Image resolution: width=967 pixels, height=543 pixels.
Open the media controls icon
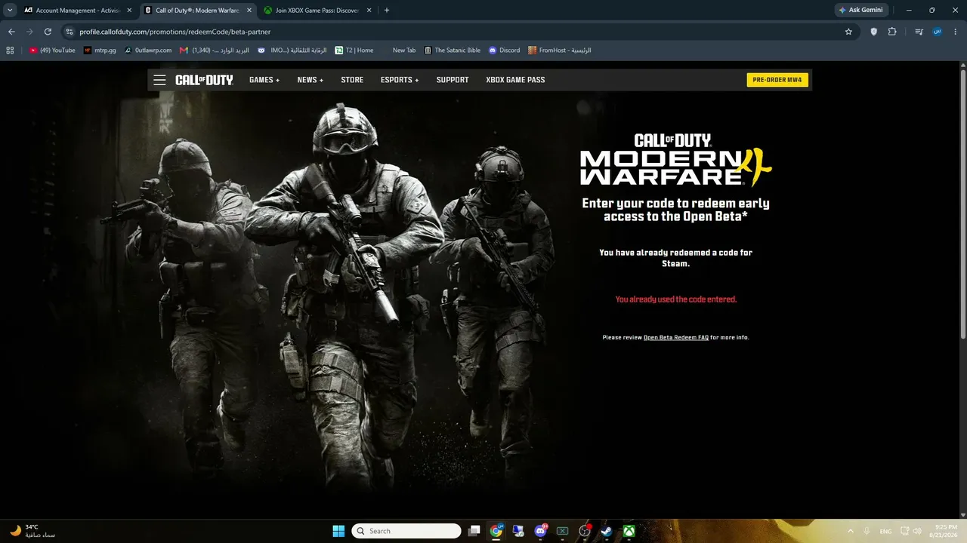(x=919, y=32)
